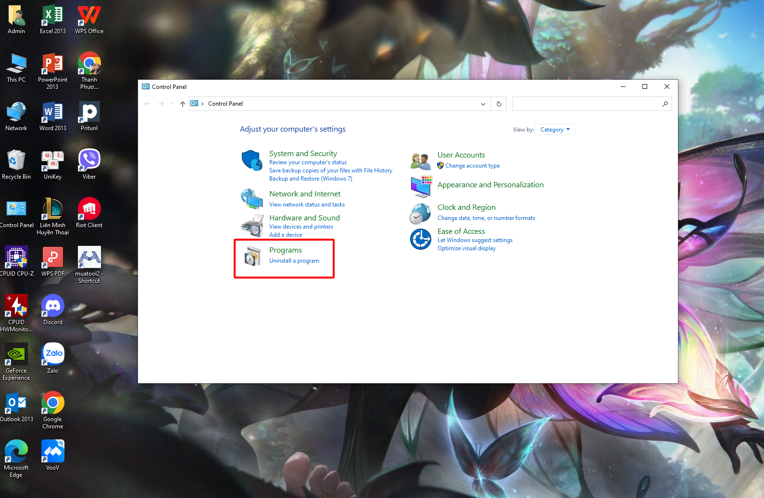The image size is (764, 498).
Task: Select the Pritunl desktop icon
Action: [89, 116]
